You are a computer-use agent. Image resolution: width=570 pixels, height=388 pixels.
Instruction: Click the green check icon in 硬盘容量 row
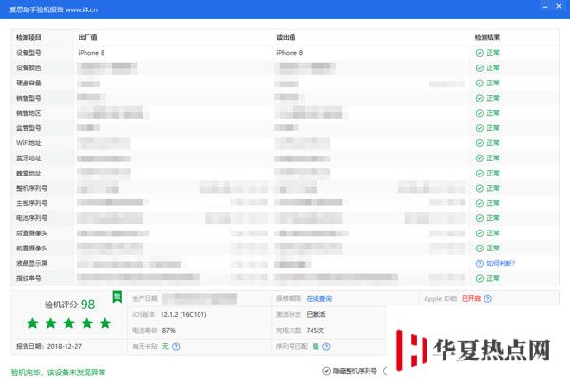[x=480, y=83]
